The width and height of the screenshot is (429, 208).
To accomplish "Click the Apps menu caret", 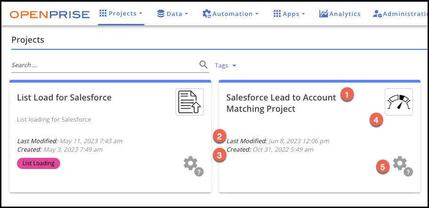I will point(303,14).
